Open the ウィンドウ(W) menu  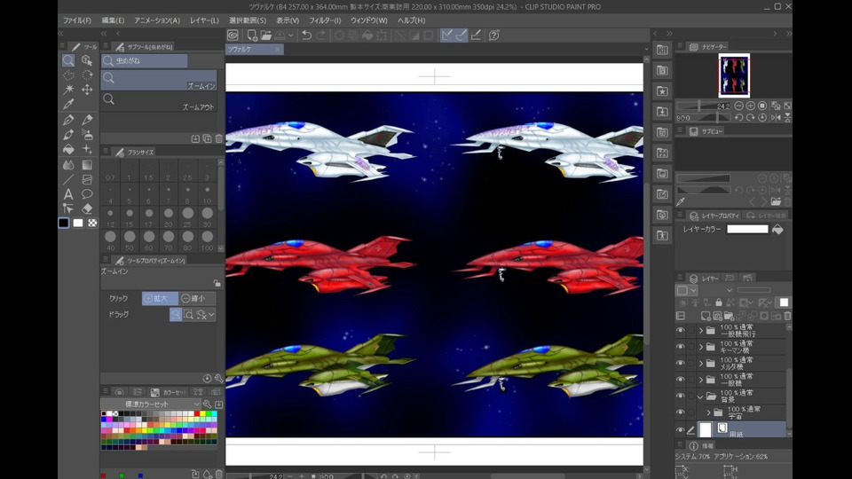(x=369, y=20)
